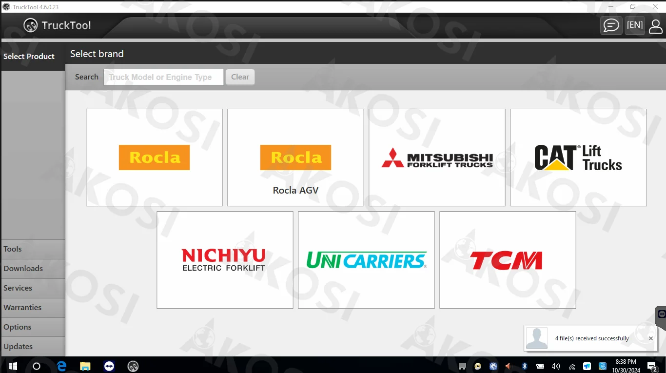Open the Tools sidebar menu

click(x=33, y=249)
